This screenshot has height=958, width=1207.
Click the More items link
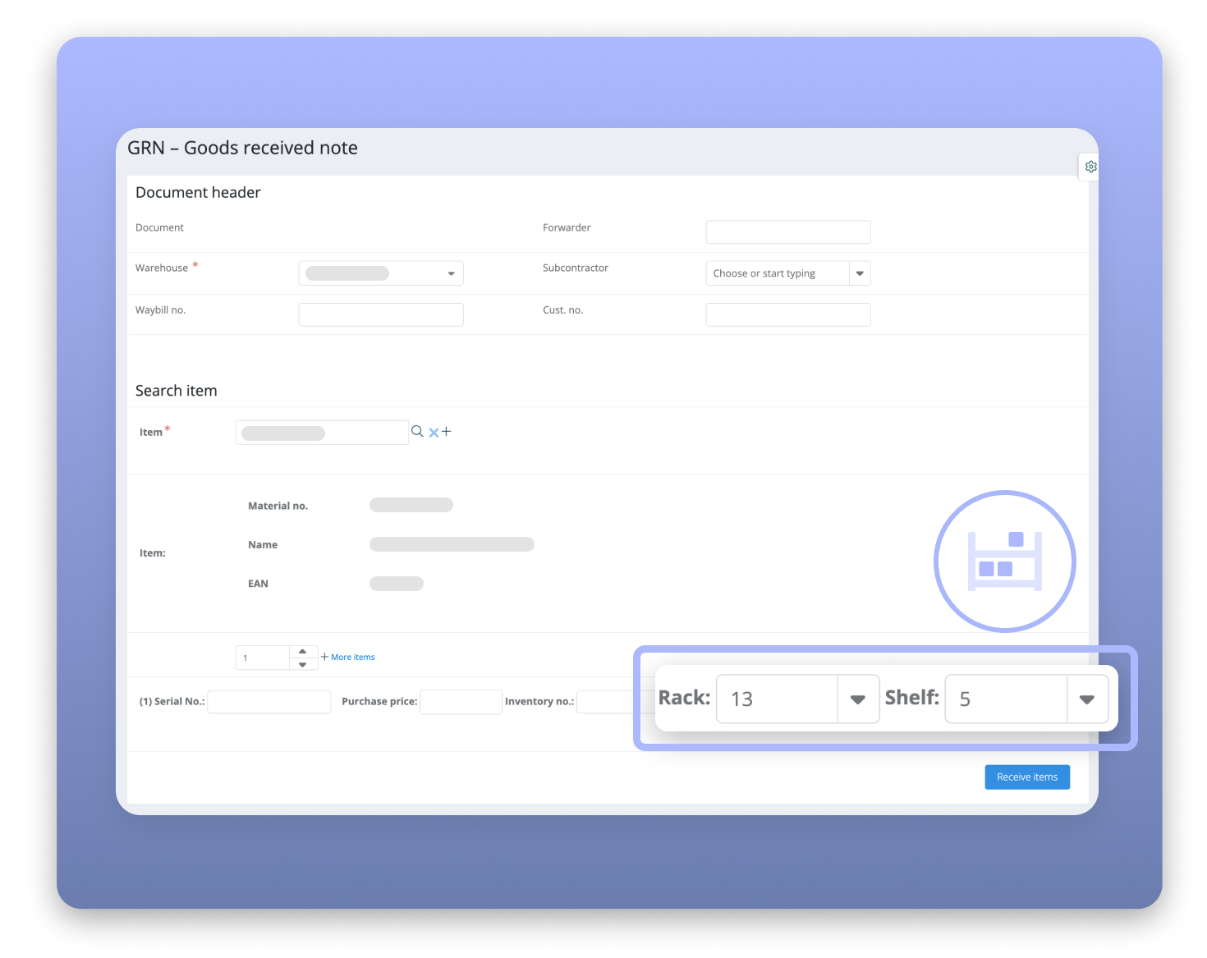(x=348, y=658)
